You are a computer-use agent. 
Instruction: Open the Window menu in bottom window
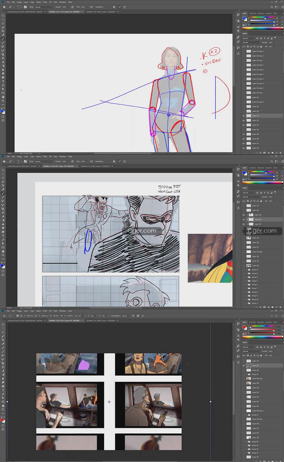coord(63,311)
